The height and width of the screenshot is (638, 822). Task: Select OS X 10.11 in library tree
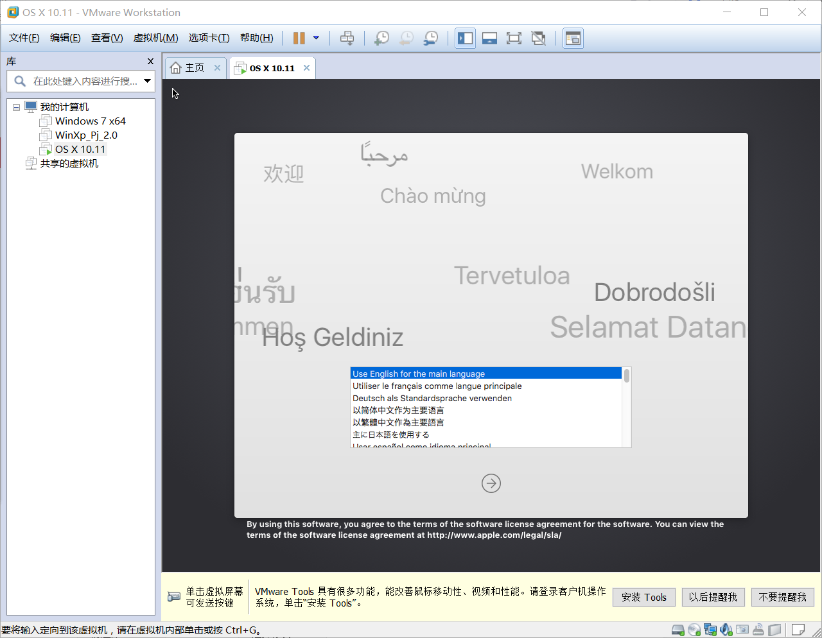pos(80,150)
